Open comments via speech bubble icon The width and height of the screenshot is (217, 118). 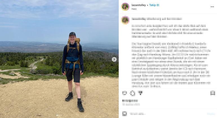[x=132, y=93]
